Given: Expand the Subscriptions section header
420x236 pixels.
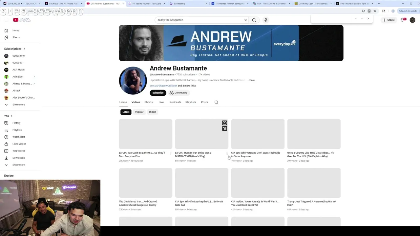Looking at the screenshot, I should click(x=14, y=49).
